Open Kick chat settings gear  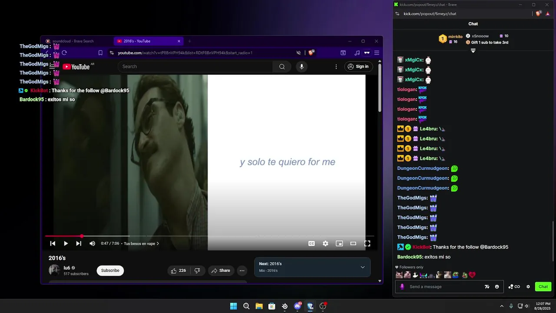coord(528,286)
